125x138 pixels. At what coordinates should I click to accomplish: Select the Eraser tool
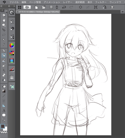[4, 75]
